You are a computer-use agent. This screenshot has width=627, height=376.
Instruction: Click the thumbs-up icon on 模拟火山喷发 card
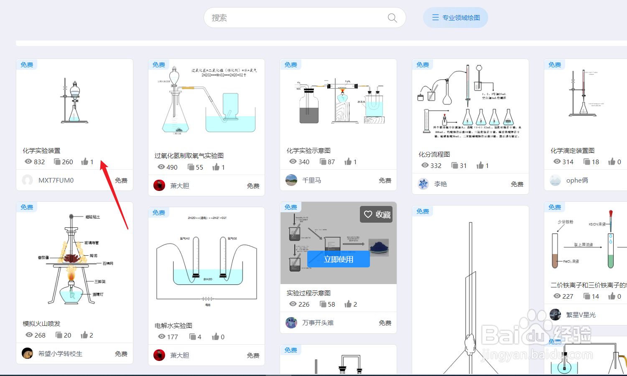click(84, 335)
